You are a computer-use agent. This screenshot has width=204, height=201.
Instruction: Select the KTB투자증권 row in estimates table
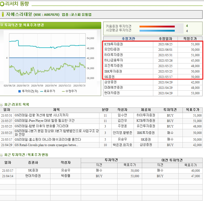point(153,44)
